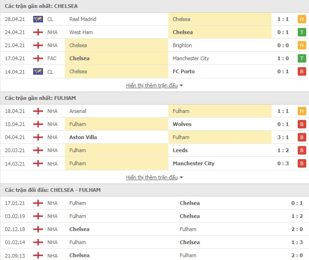Click Champions League flag icon on 28.04.21 row
309x260 pixels.
click(38, 19)
